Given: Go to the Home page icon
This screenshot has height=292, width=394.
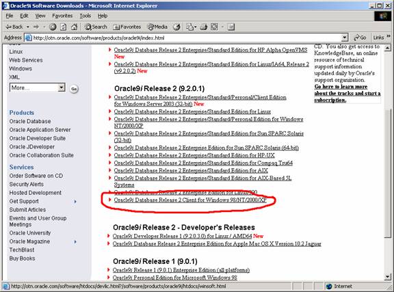Looking at the screenshot, I should click(x=74, y=27).
